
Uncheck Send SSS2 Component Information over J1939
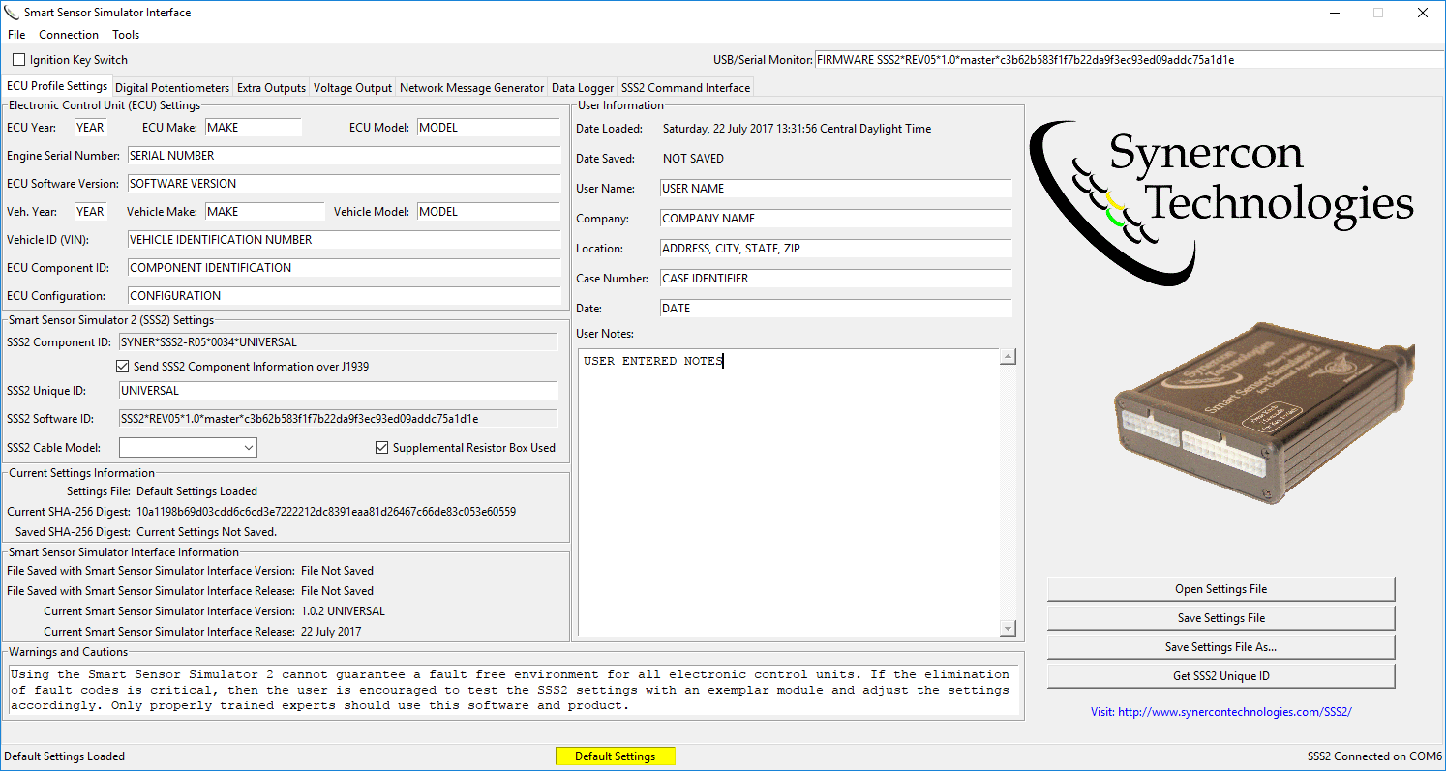[122, 367]
